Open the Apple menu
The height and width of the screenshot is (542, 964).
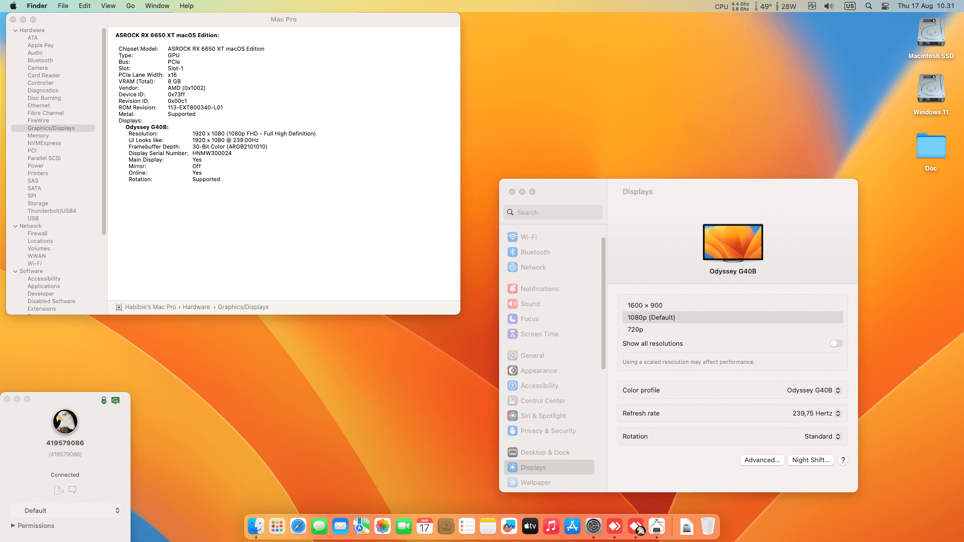click(13, 6)
